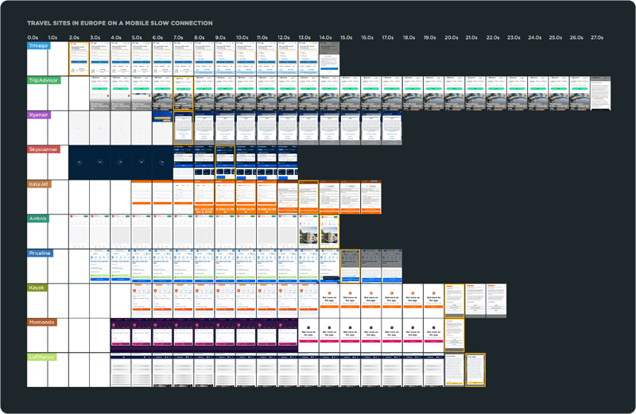Click the easyJet row label
Image resolution: width=636 pixels, height=414 pixels.
[39, 184]
